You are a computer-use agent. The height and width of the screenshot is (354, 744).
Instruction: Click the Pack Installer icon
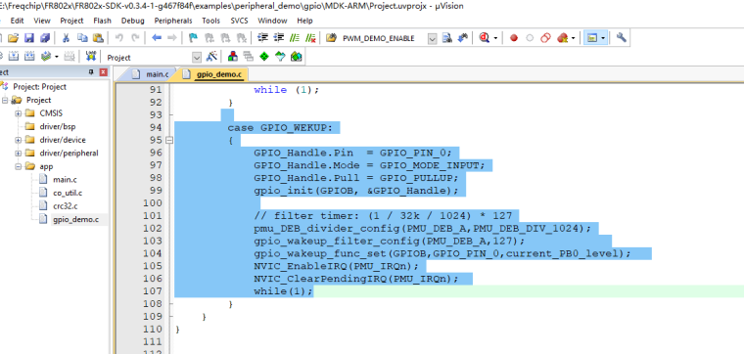(x=296, y=57)
